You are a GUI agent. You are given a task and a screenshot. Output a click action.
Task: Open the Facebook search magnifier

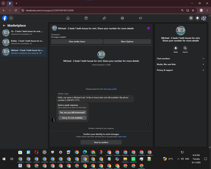[x=11, y=18]
